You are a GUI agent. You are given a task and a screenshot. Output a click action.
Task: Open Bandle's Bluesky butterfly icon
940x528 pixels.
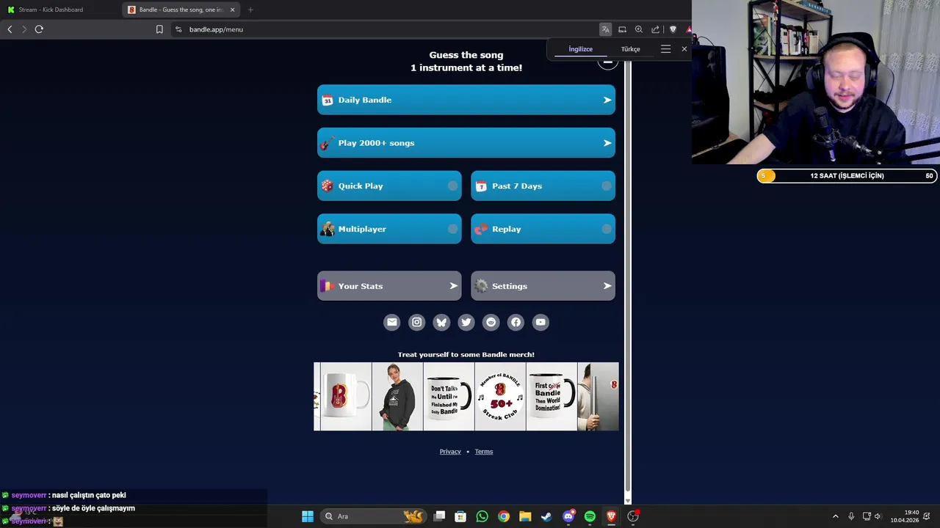coord(441,322)
